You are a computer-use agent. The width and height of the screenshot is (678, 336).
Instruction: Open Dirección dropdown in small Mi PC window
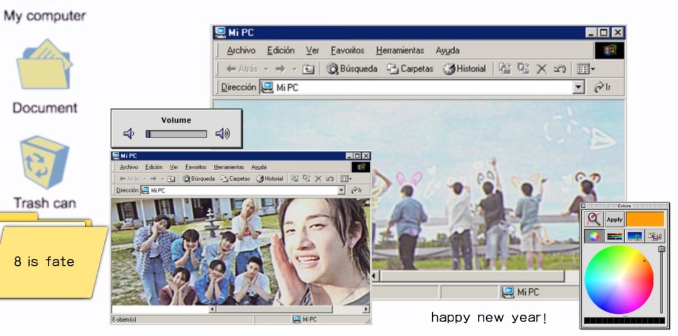[341, 190]
